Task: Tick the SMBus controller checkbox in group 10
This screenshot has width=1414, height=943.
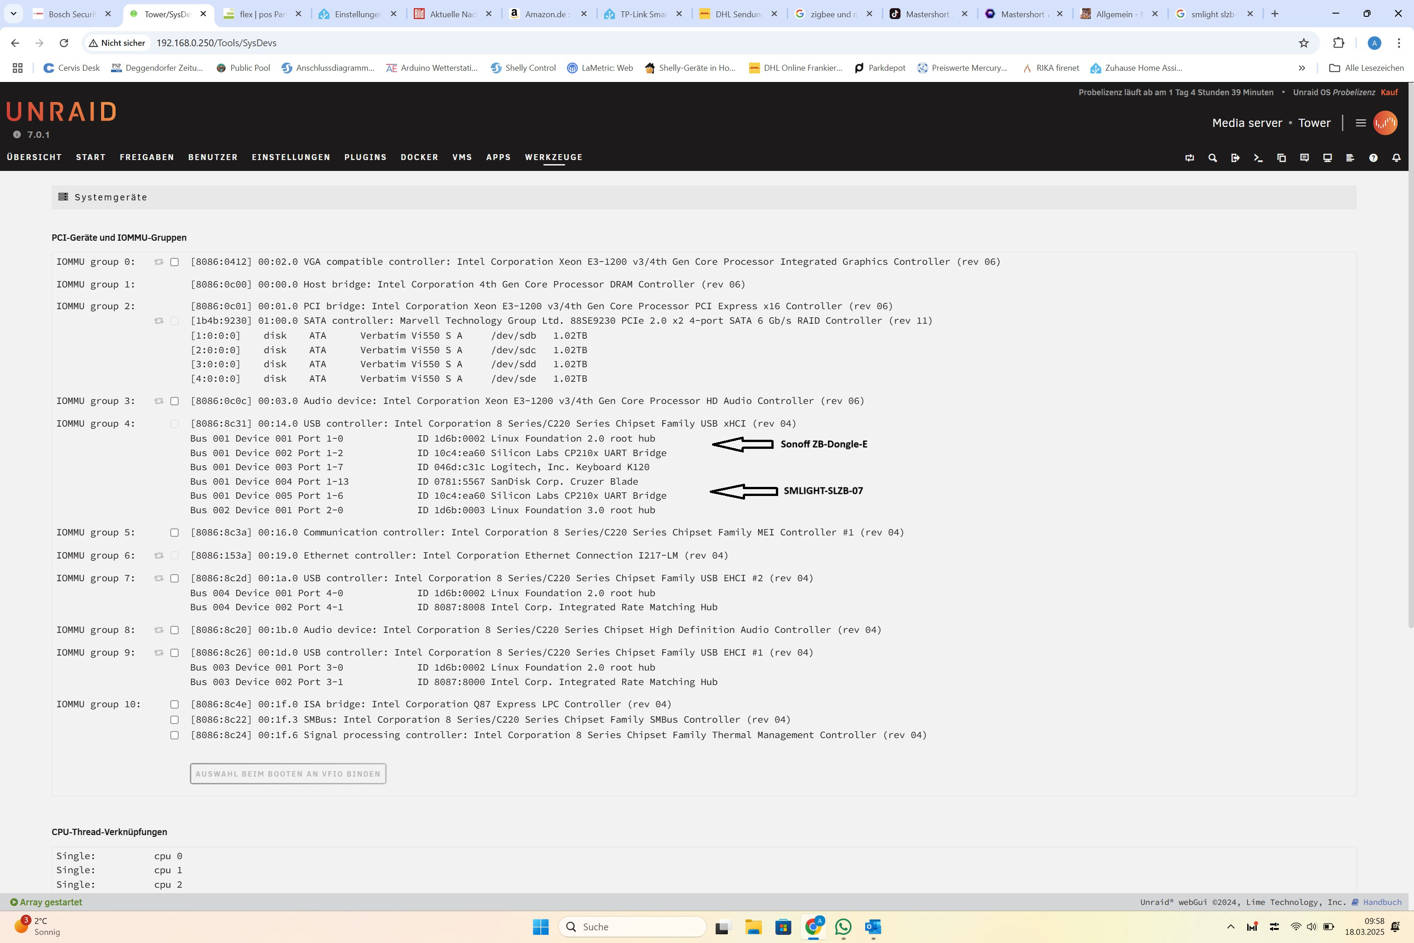Action: point(174,720)
